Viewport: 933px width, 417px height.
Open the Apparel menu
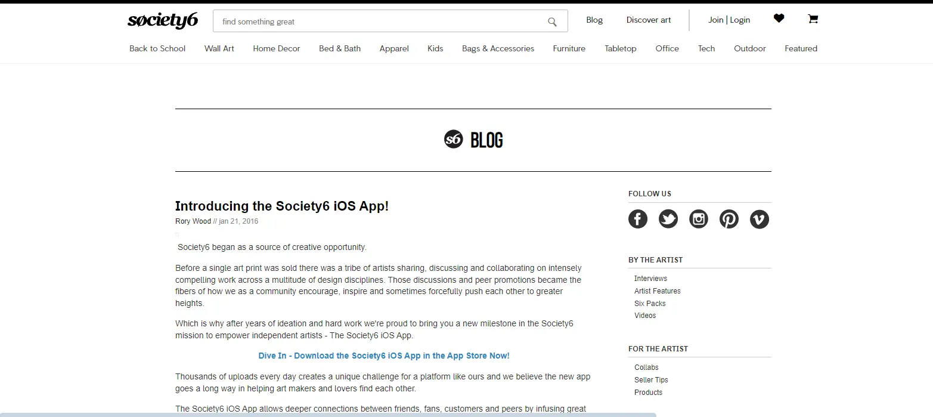pyautogui.click(x=394, y=48)
